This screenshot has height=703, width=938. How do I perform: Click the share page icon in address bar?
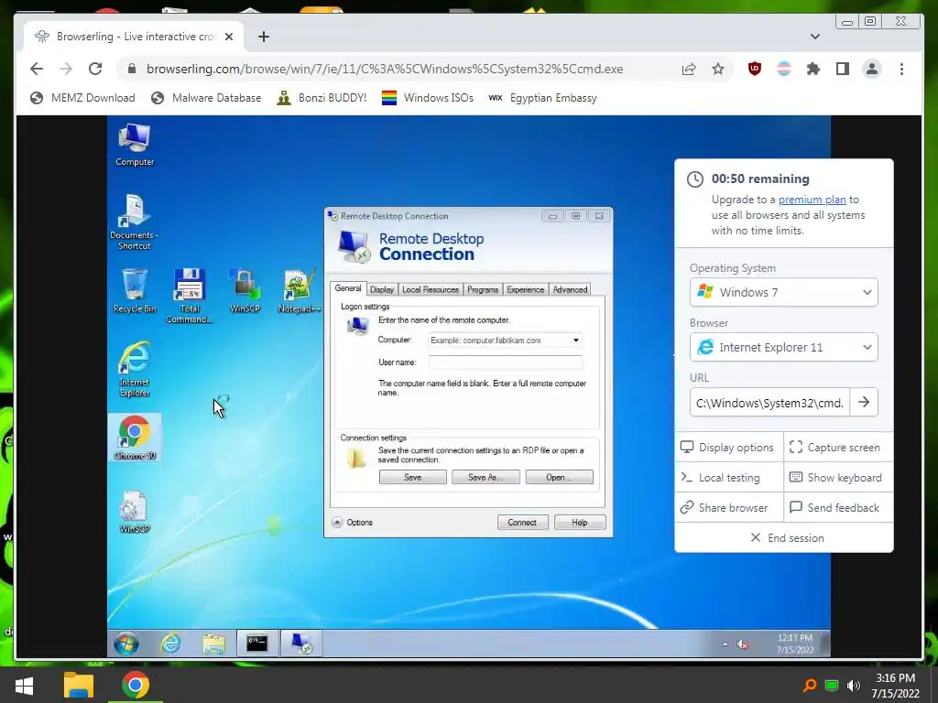coord(689,69)
